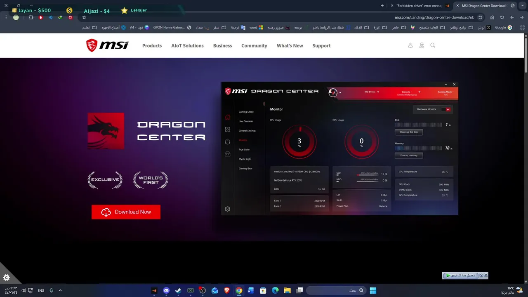Click the ENG language indicator in taskbar
The width and height of the screenshot is (528, 297).
[41, 290]
